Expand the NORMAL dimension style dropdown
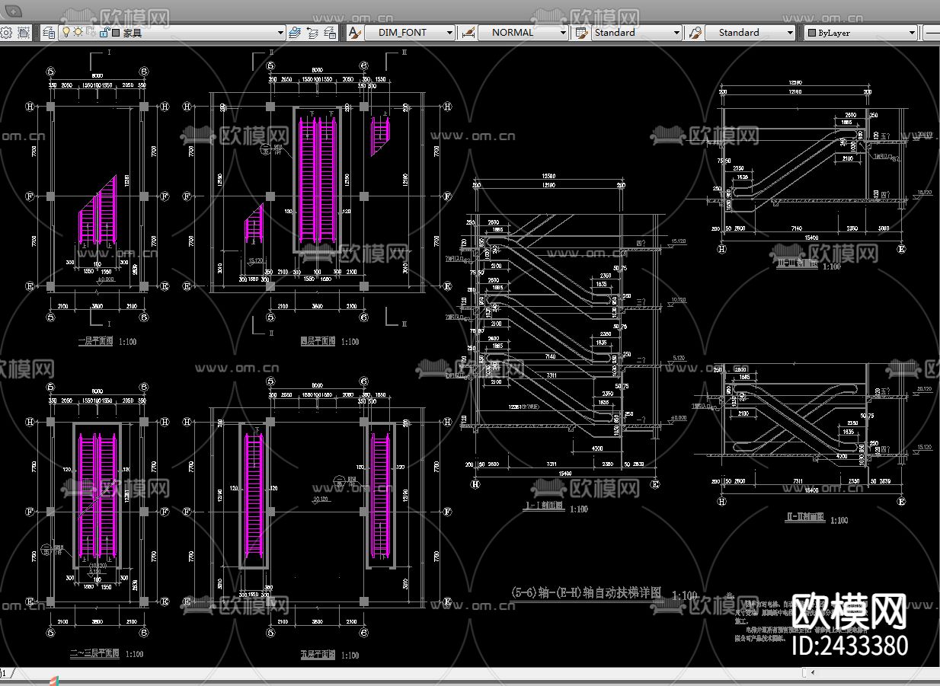The width and height of the screenshot is (940, 686). [563, 33]
